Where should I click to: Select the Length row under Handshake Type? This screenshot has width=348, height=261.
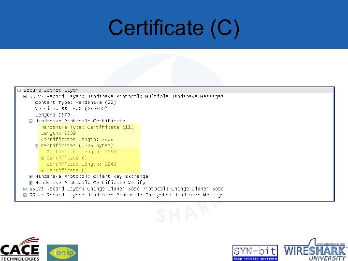[x=58, y=133]
